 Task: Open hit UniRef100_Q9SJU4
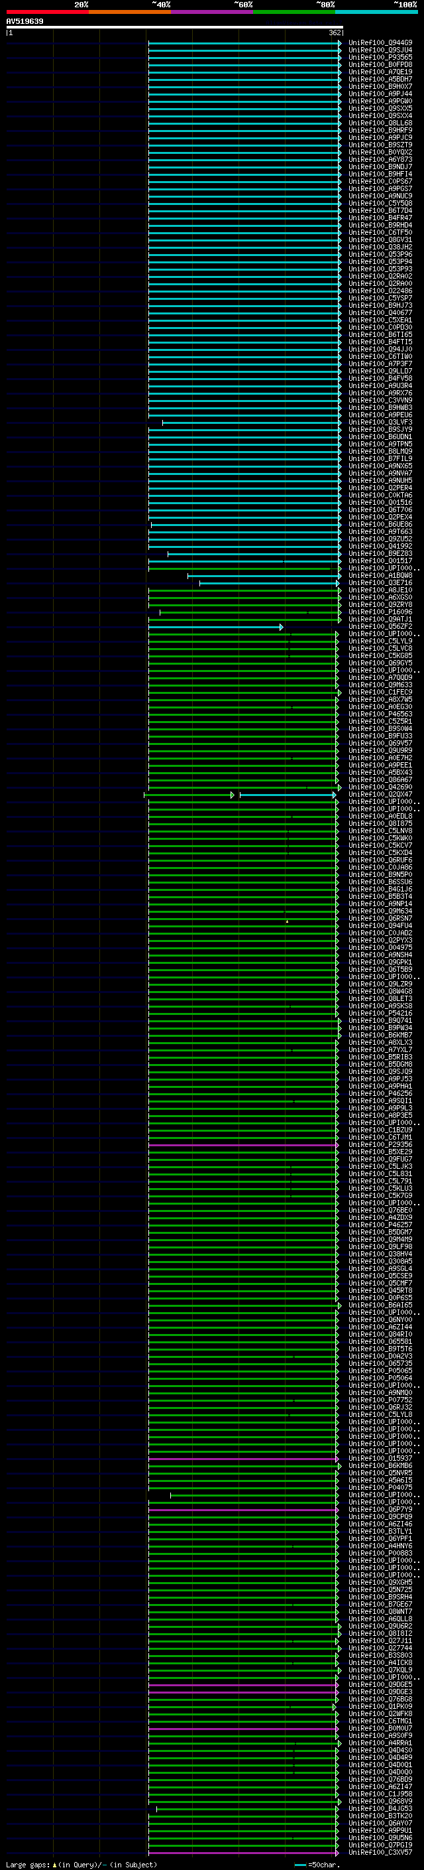pyautogui.click(x=380, y=50)
